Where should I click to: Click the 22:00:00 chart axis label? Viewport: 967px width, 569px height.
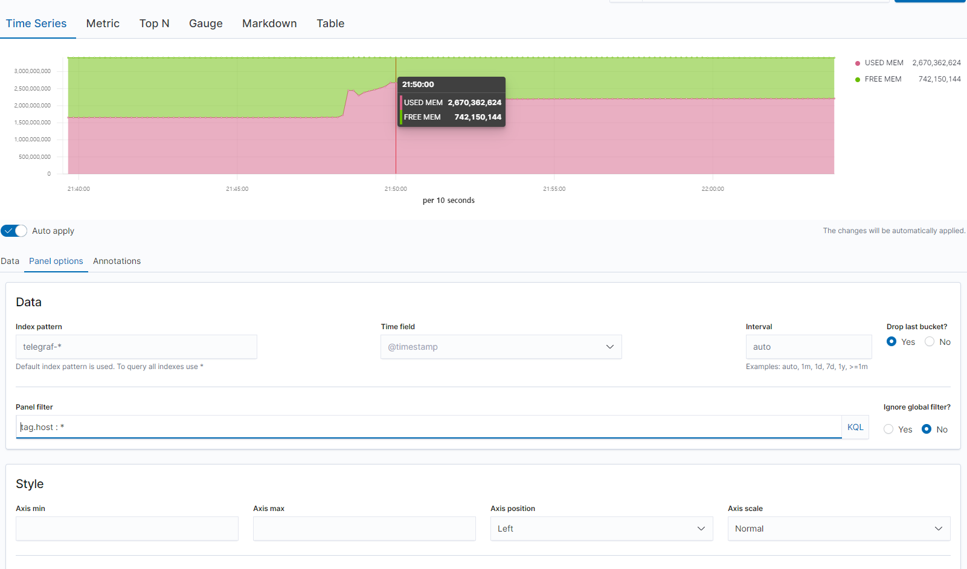pyautogui.click(x=713, y=189)
